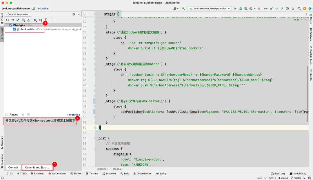
Task: Fold the post block at line 54
Action: [95, 138]
